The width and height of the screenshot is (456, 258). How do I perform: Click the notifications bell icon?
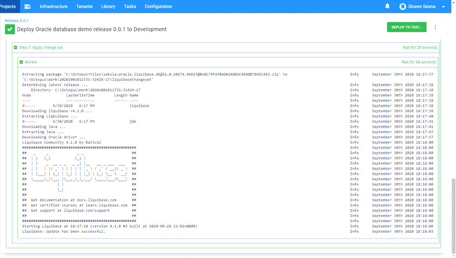tap(387, 6)
